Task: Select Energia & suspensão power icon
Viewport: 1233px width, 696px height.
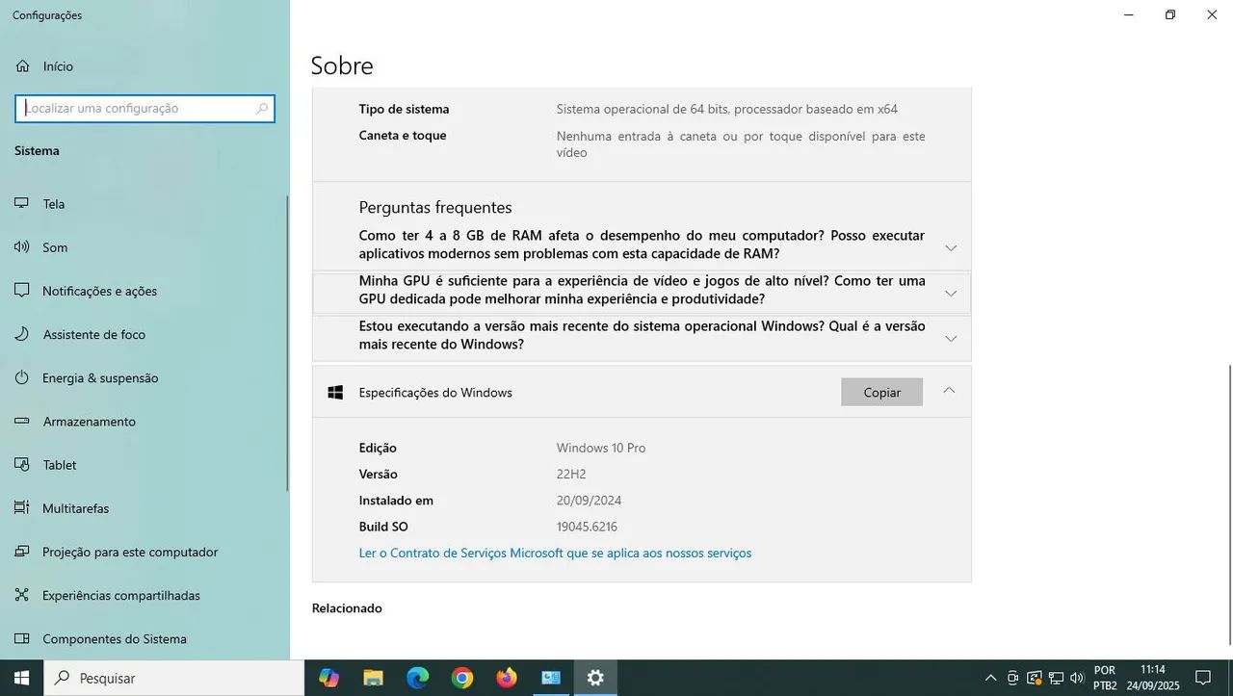Action: click(22, 378)
